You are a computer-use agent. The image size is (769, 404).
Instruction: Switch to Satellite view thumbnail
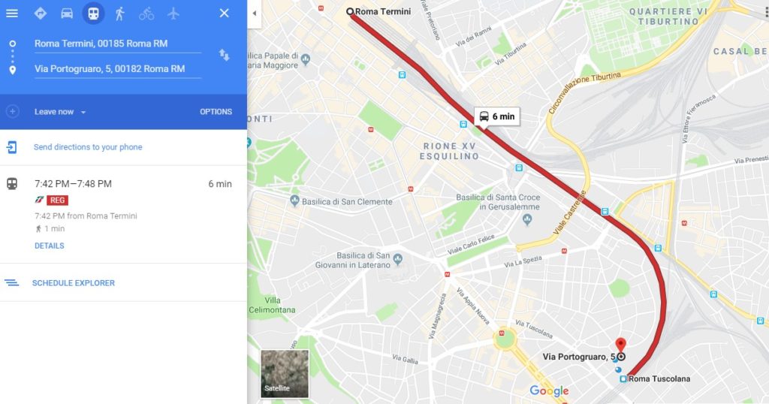click(285, 374)
